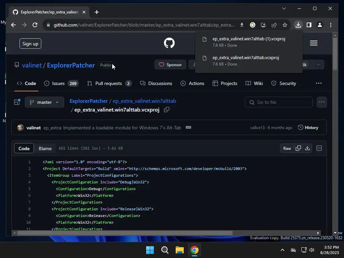344x258 pixels.
Task: Download raw file icon
Action: [307, 148]
